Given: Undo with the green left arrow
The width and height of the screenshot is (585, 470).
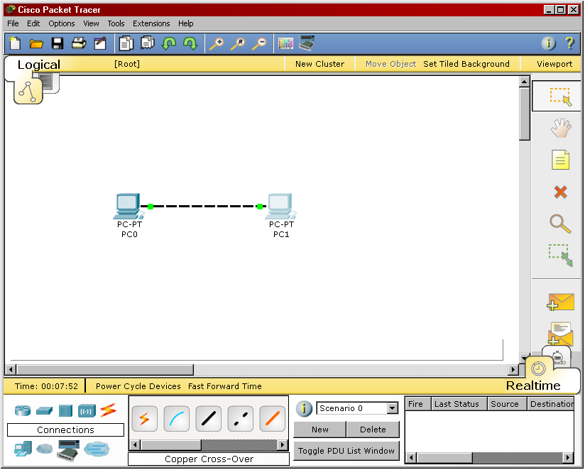Looking at the screenshot, I should point(169,43).
